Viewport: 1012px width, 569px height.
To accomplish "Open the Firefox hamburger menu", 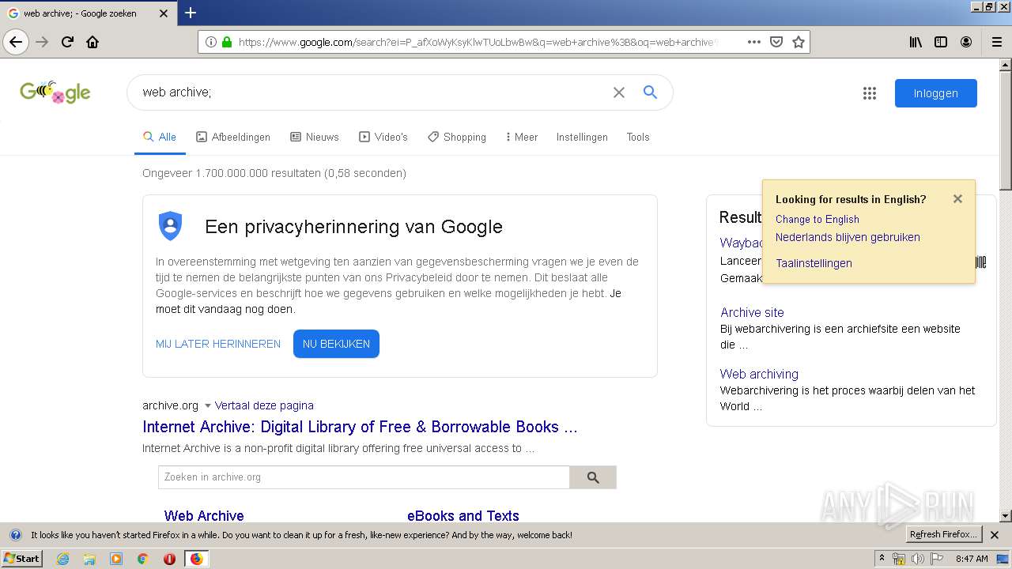I will [997, 42].
